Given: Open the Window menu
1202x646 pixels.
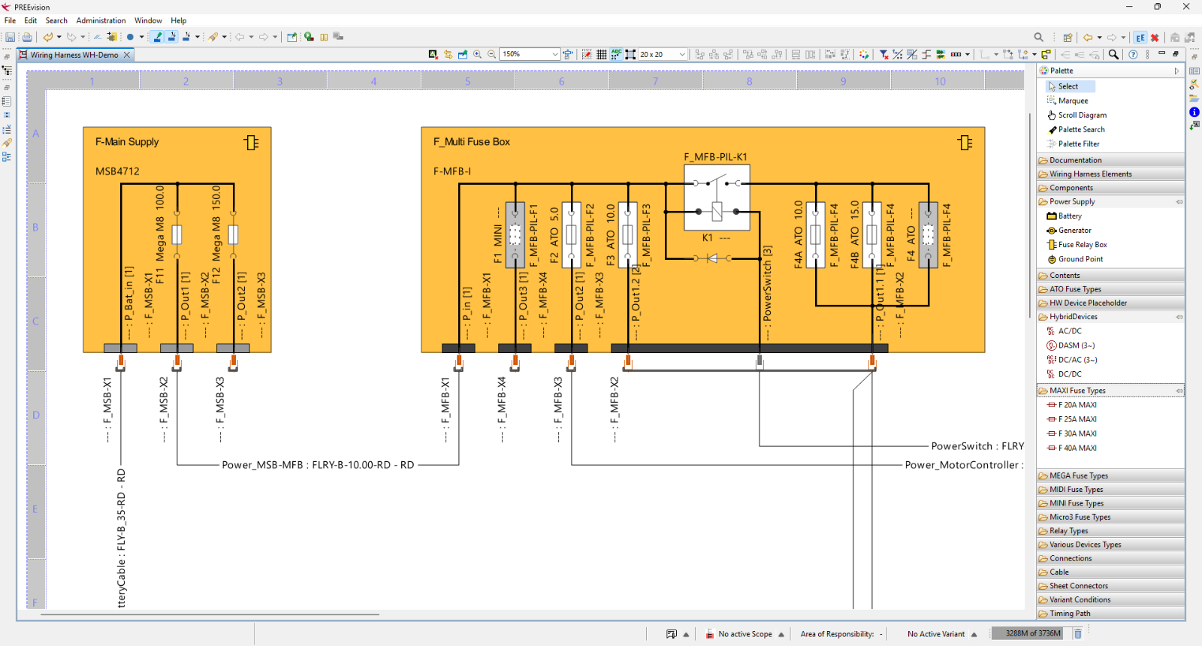Looking at the screenshot, I should 148,21.
